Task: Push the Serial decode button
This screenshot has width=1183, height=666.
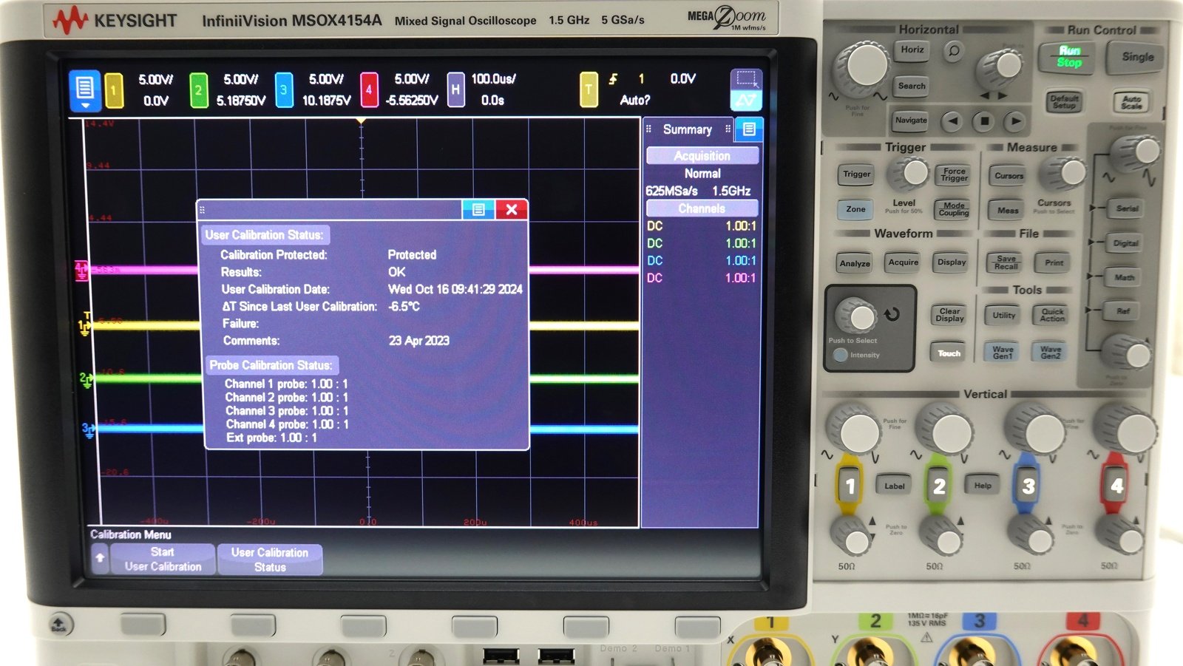Action: [1127, 209]
